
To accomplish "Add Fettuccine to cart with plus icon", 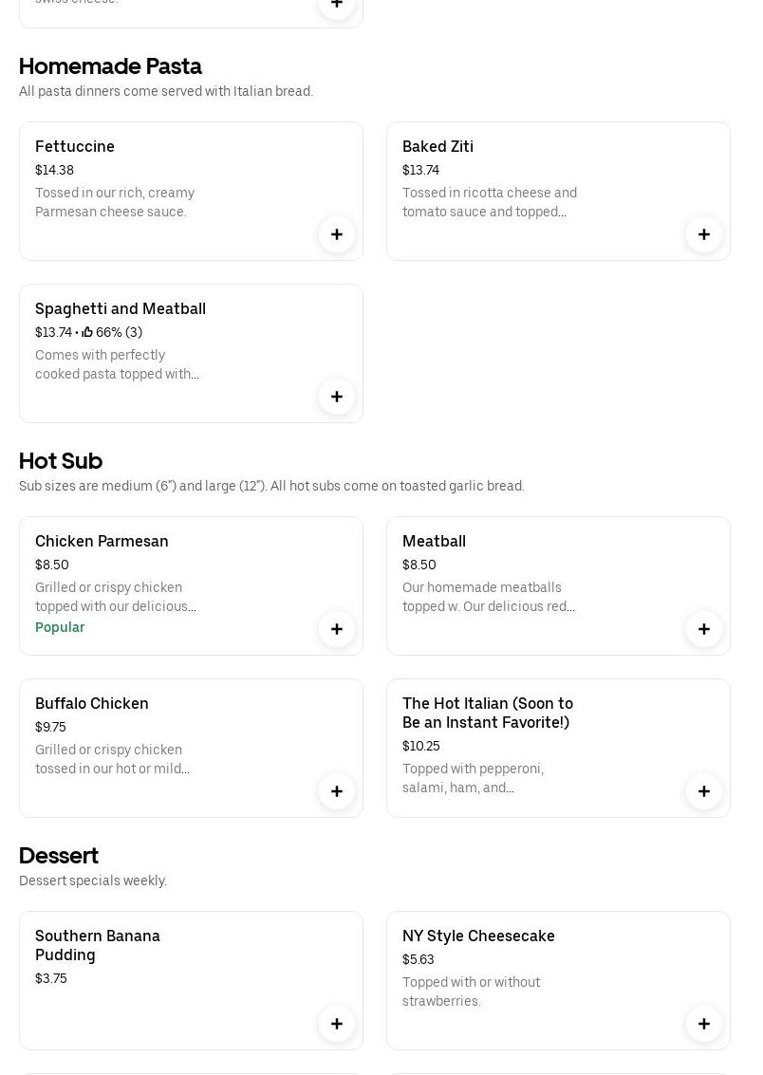I will click(337, 234).
